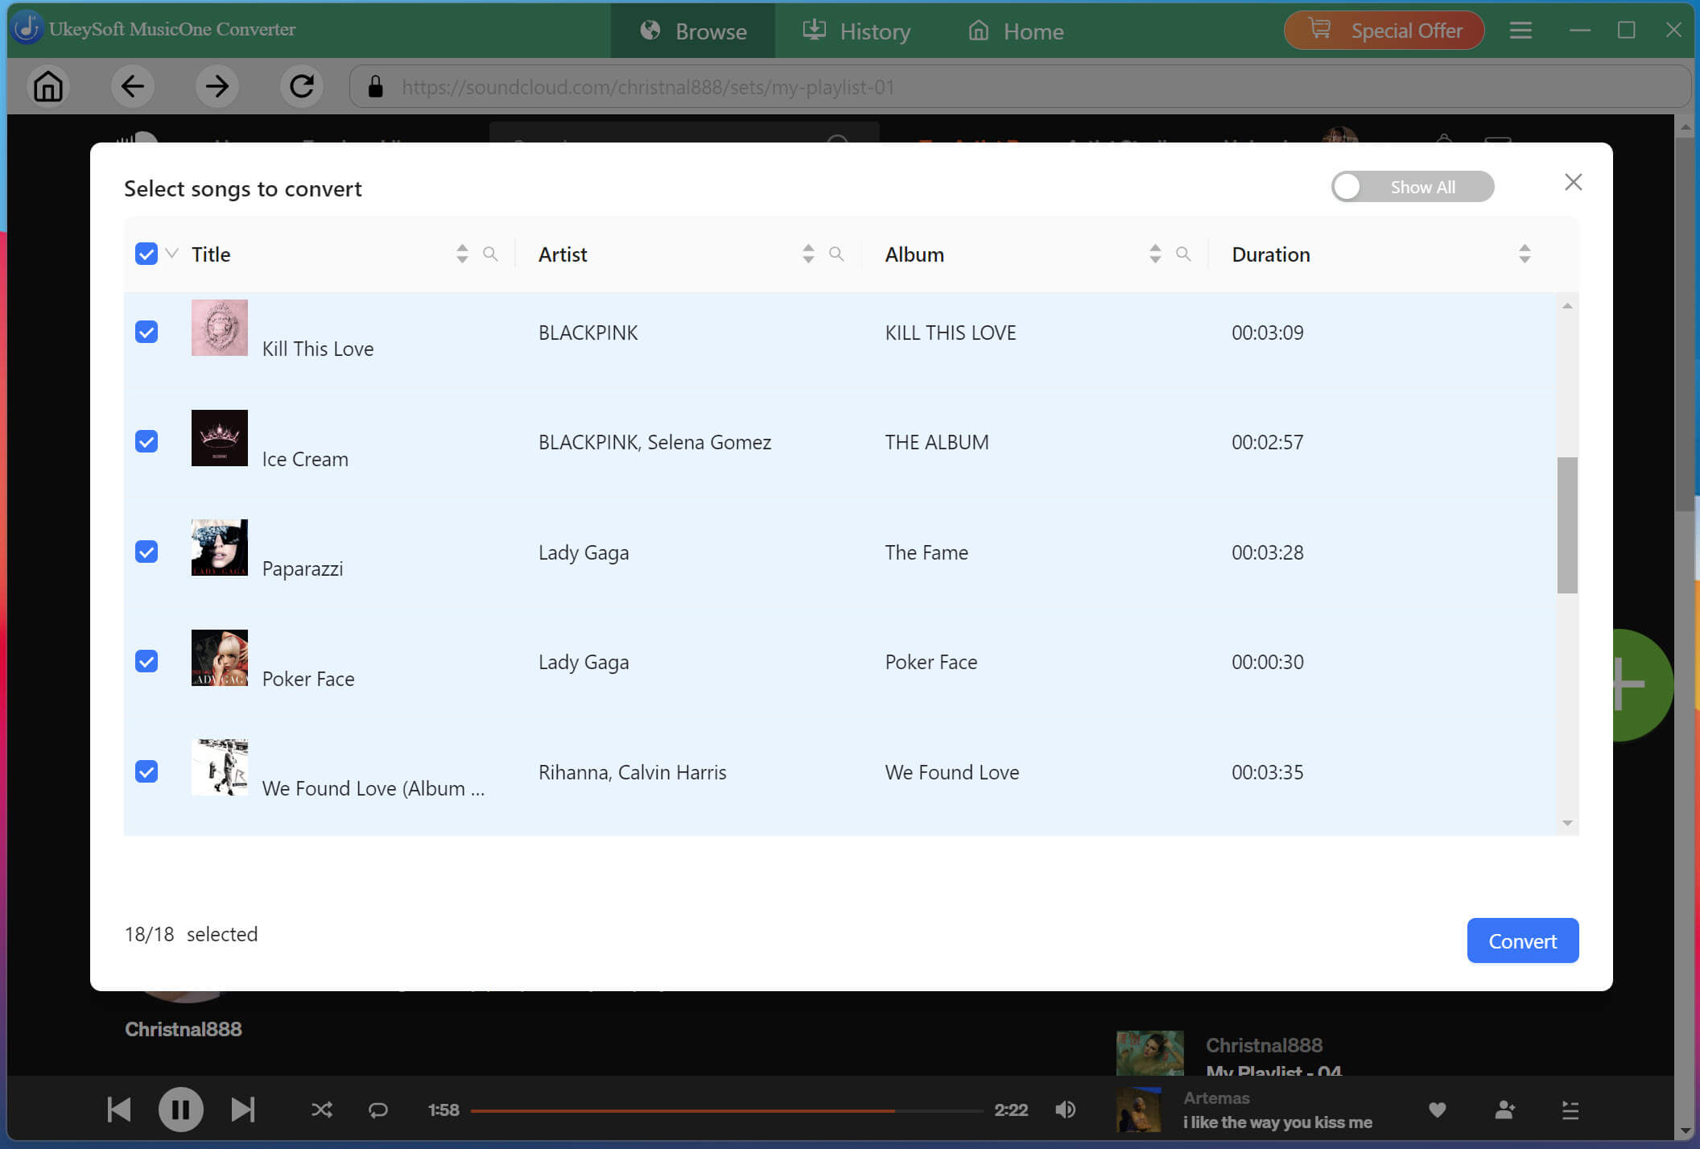Image resolution: width=1700 pixels, height=1149 pixels.
Task: Like the current track with heart icon
Action: coord(1438,1110)
